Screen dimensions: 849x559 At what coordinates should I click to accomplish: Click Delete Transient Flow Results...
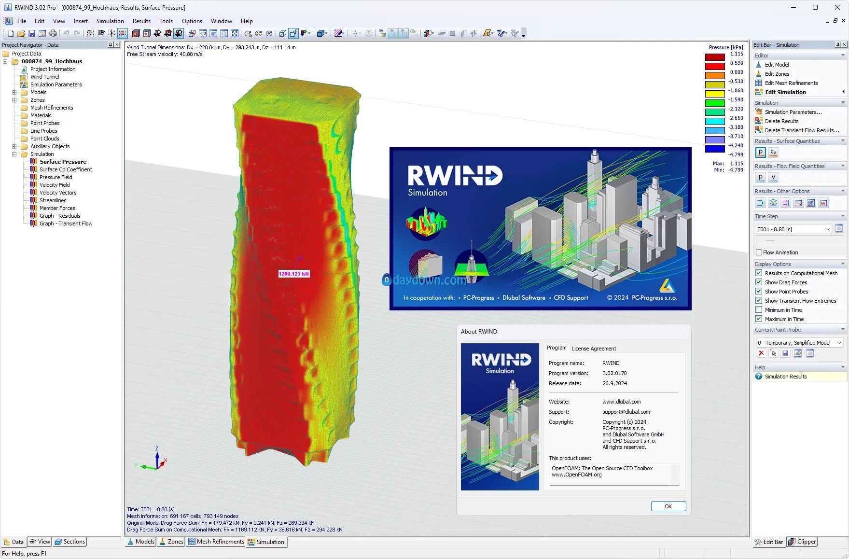[x=802, y=130]
